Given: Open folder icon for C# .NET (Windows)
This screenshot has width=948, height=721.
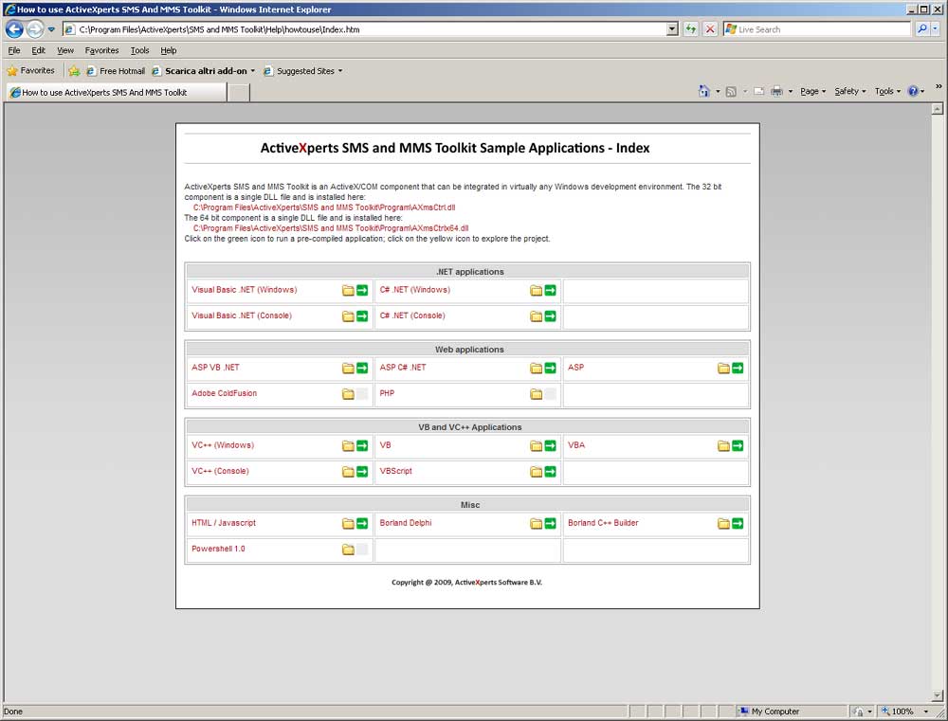Looking at the screenshot, I should 537,291.
